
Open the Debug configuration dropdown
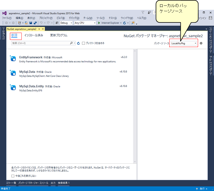coord(66,23)
